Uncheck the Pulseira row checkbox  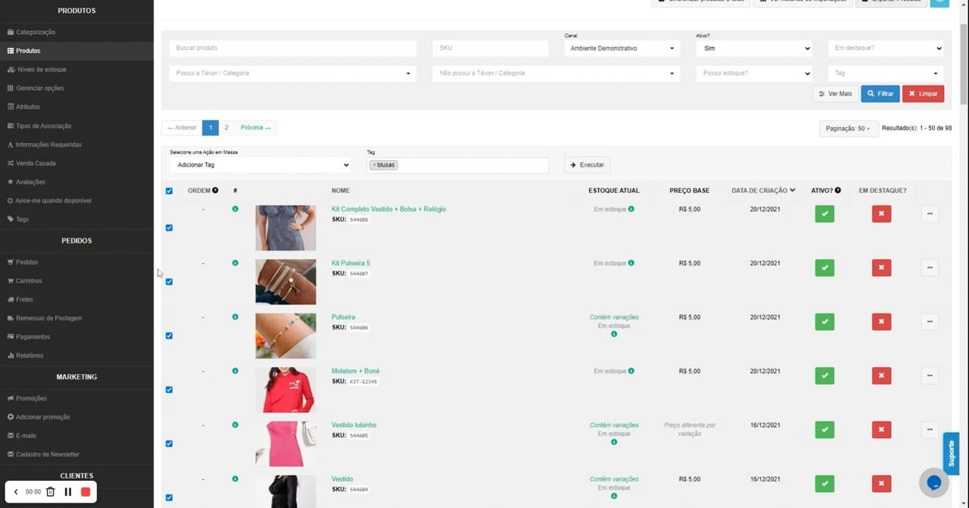coord(169,335)
